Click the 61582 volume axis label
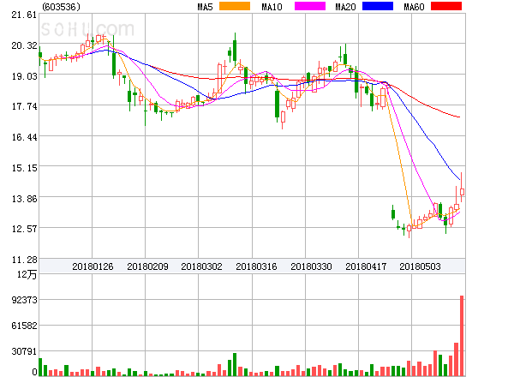514x377 pixels. 24,326
